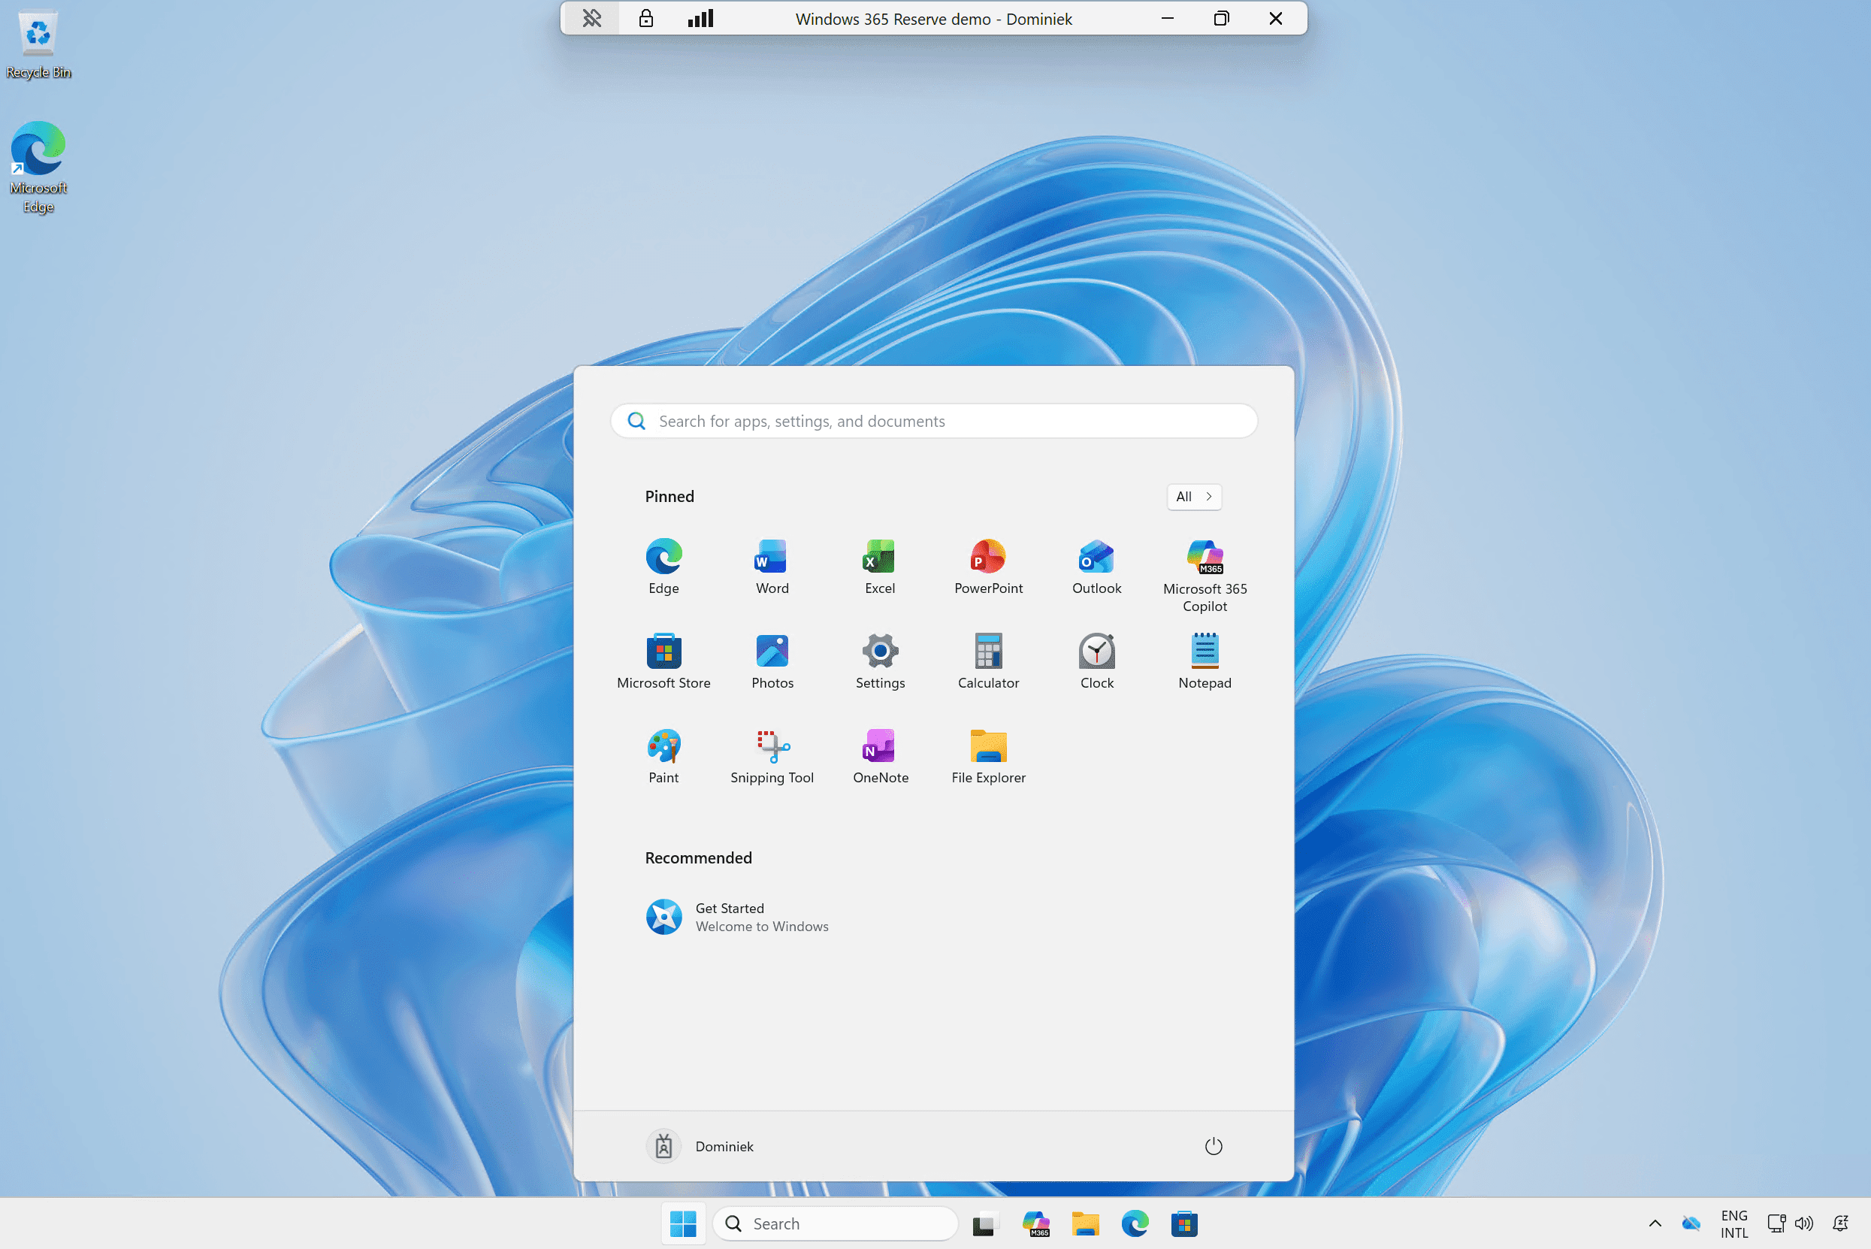Image resolution: width=1871 pixels, height=1249 pixels.
Task: Open ENG INTL language switcher
Action: [1733, 1223]
